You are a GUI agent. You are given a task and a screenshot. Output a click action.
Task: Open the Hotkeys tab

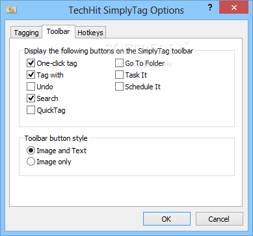point(90,33)
